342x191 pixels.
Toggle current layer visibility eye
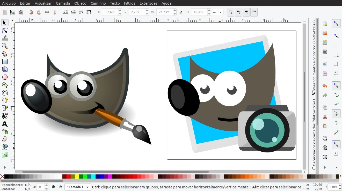53,187
